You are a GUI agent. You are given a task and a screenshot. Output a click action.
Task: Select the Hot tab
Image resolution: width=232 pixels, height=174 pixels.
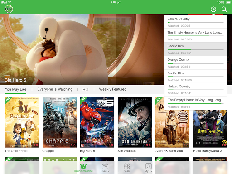tap(86, 89)
